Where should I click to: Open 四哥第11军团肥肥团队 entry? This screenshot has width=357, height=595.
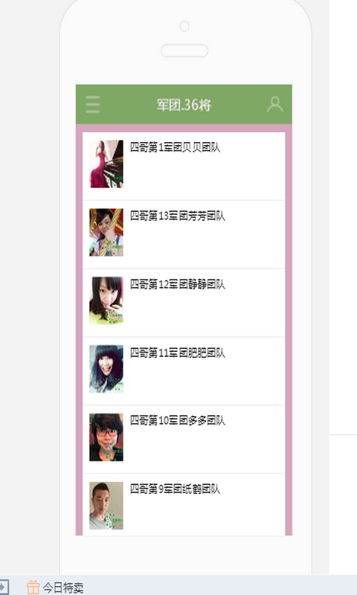pos(184,371)
